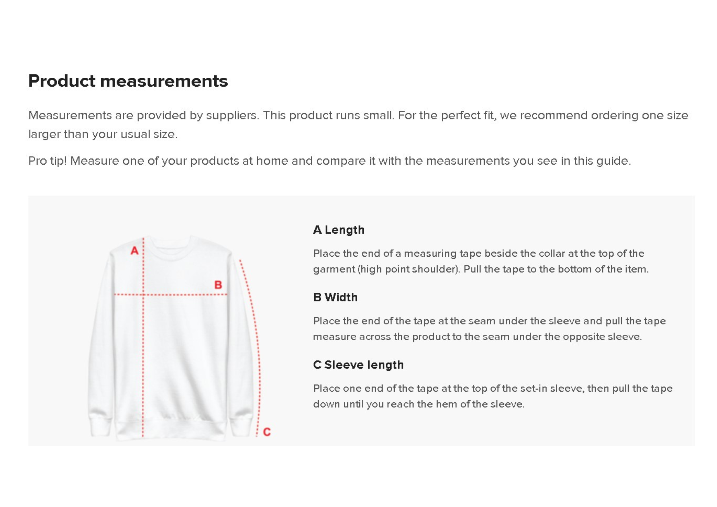Click the B Width heading
The image size is (717, 507).
point(335,297)
